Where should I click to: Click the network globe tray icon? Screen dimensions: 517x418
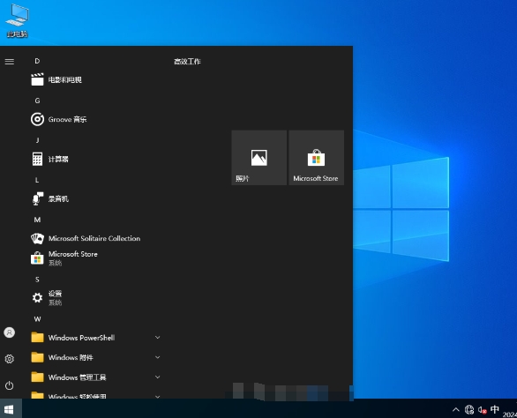(x=469, y=410)
